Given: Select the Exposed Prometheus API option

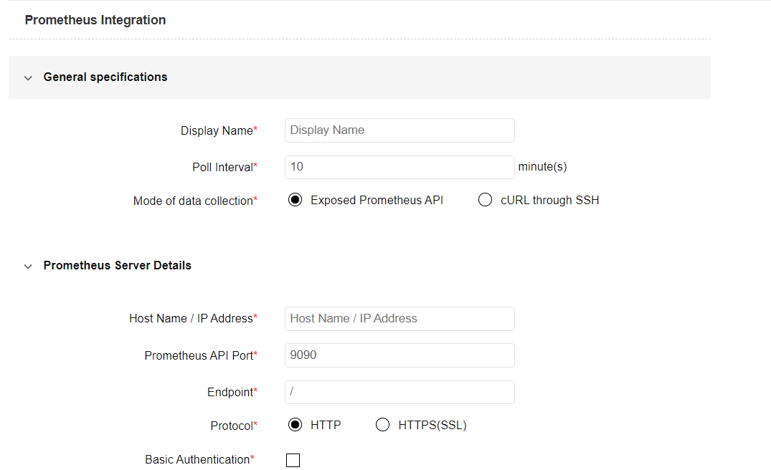Looking at the screenshot, I should tap(295, 199).
